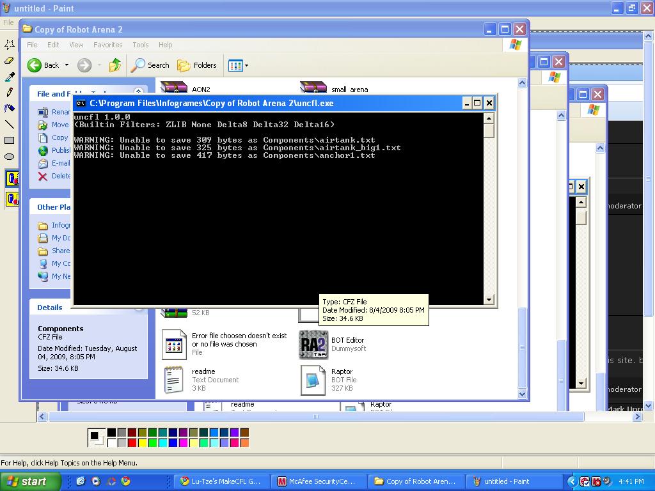
Task: Choose the transparent selection option in Paint
Action: [x=12, y=199]
